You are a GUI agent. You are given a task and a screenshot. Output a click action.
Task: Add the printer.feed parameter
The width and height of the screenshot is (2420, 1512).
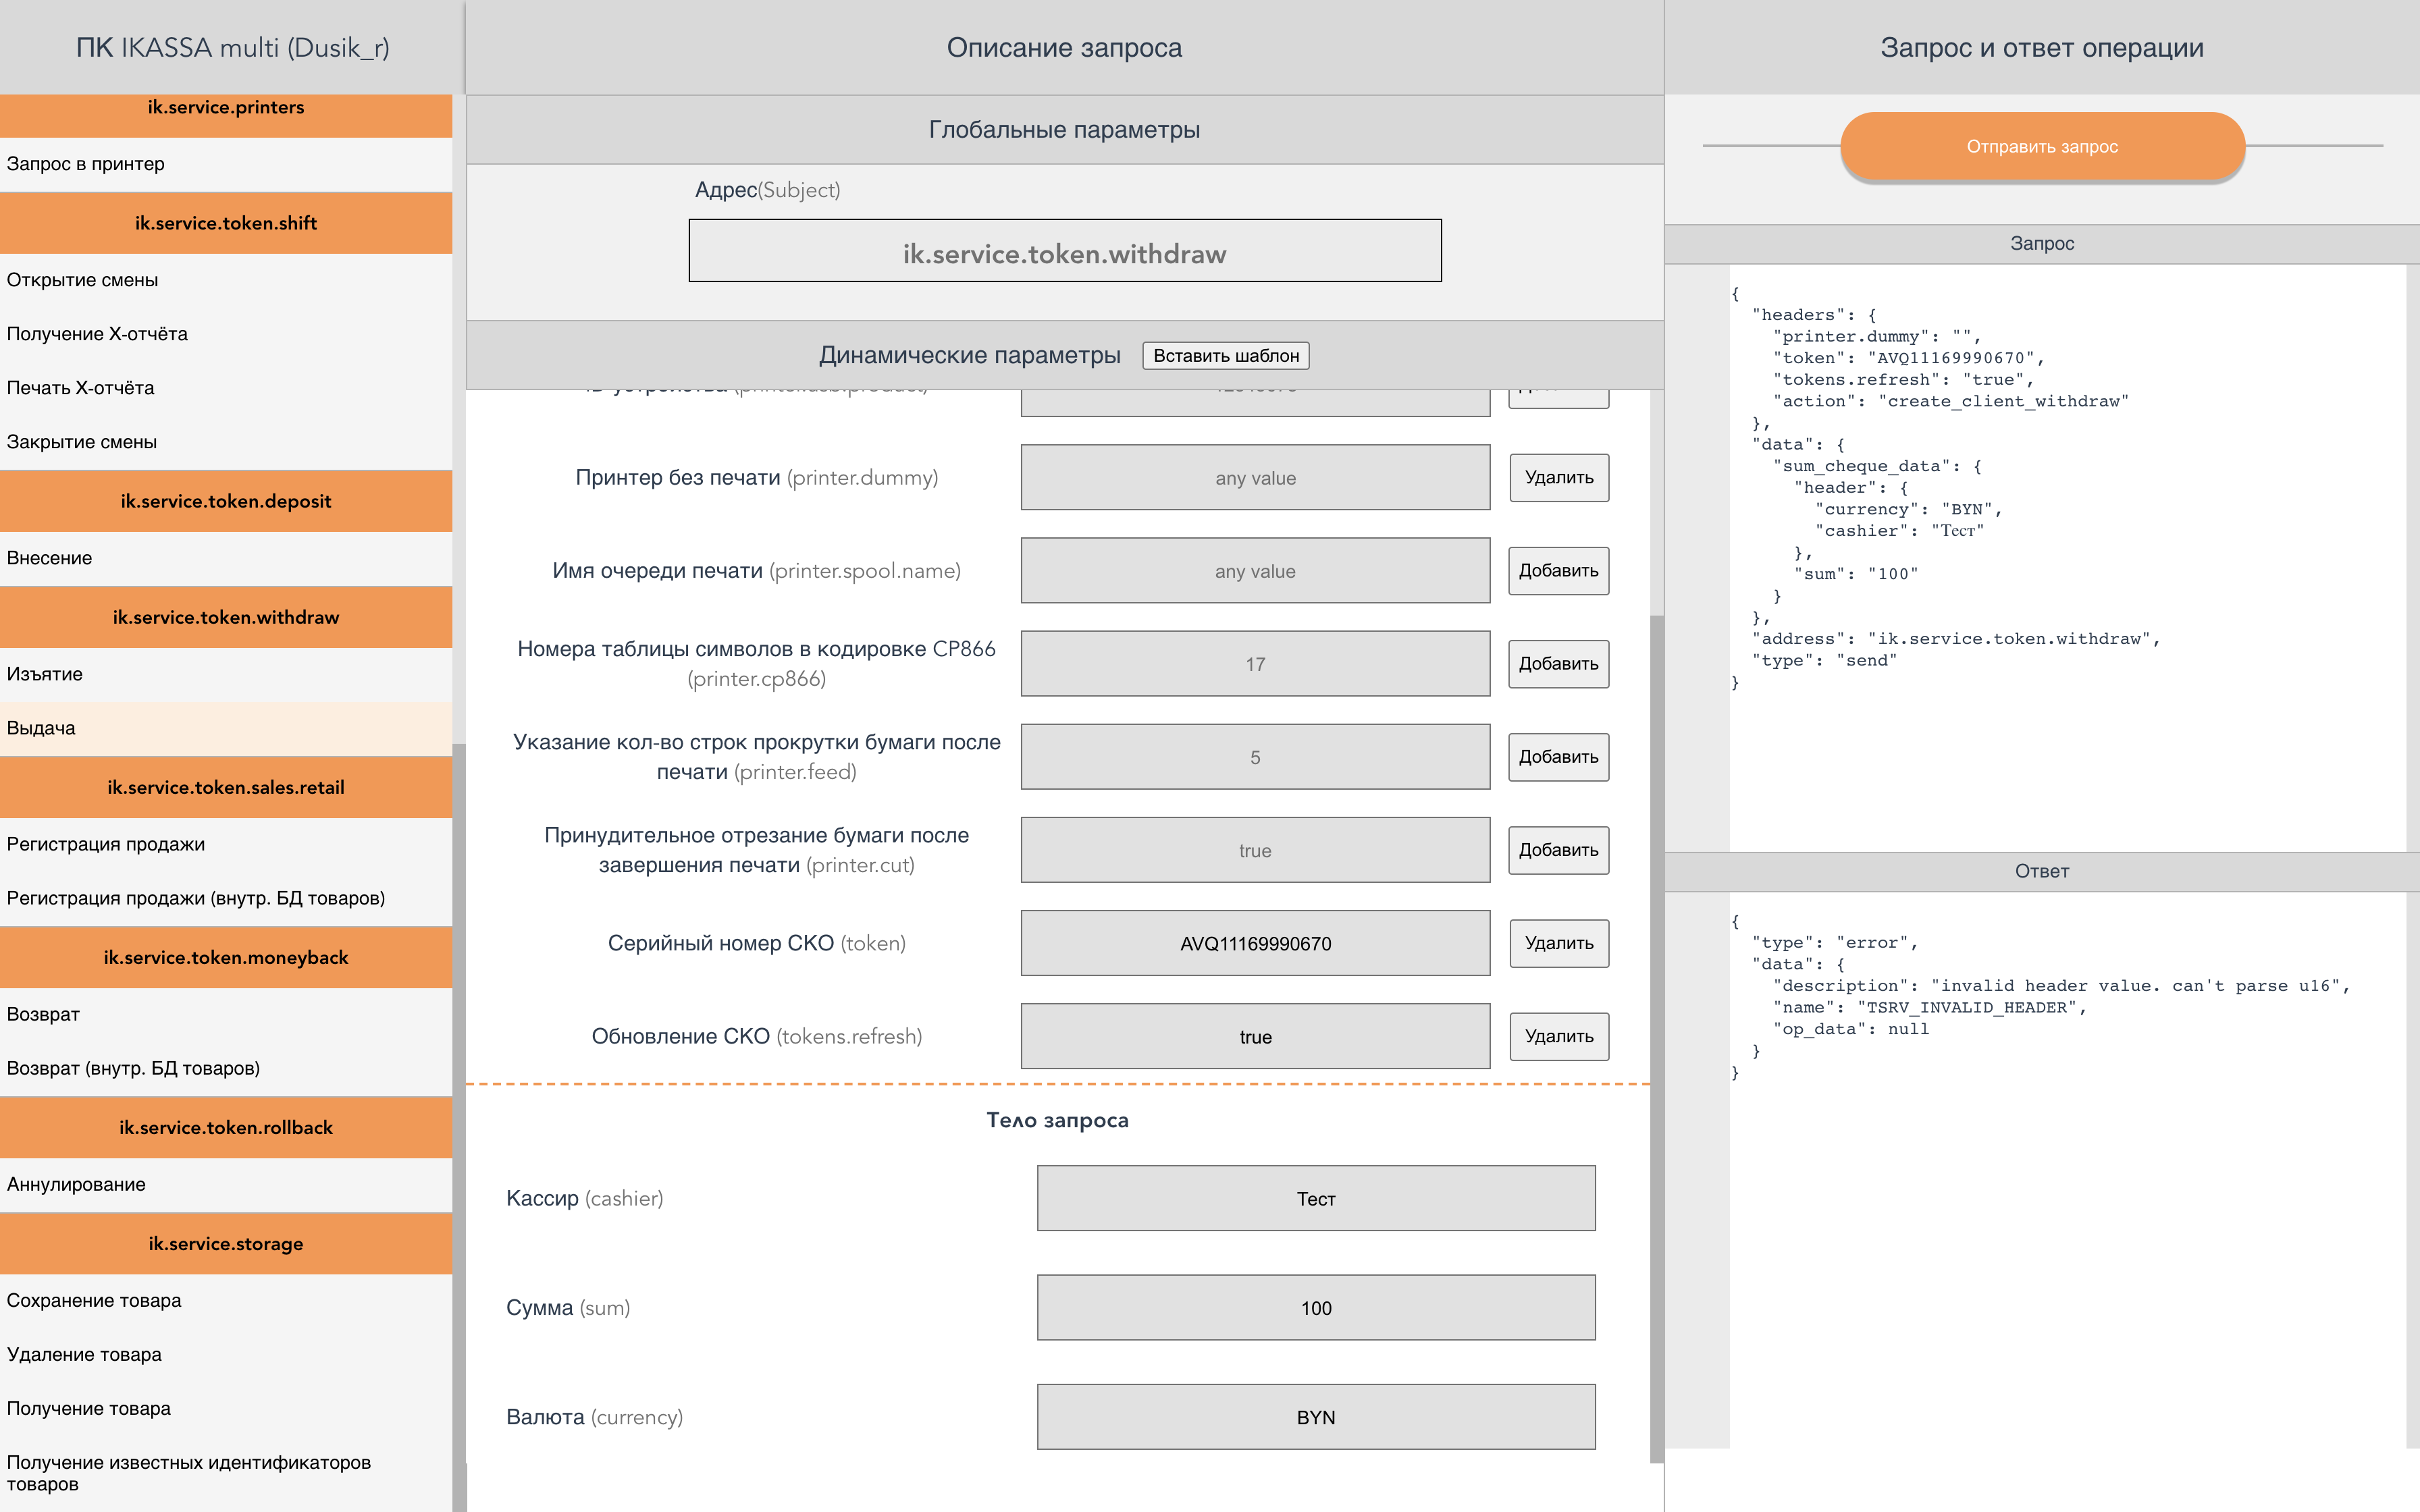tap(1558, 757)
